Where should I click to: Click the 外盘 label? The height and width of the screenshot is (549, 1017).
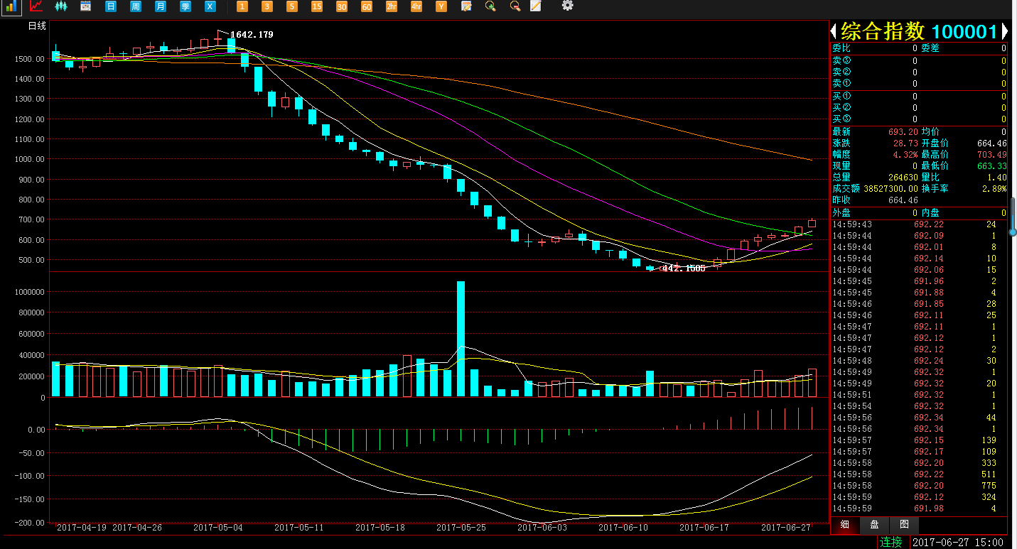click(x=841, y=213)
